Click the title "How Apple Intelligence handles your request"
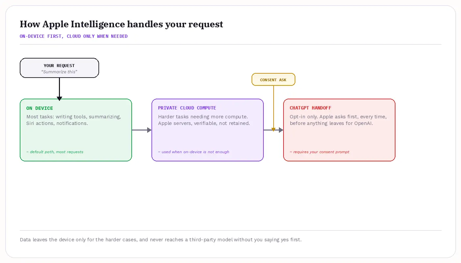This screenshot has height=263, width=461. pos(122,24)
